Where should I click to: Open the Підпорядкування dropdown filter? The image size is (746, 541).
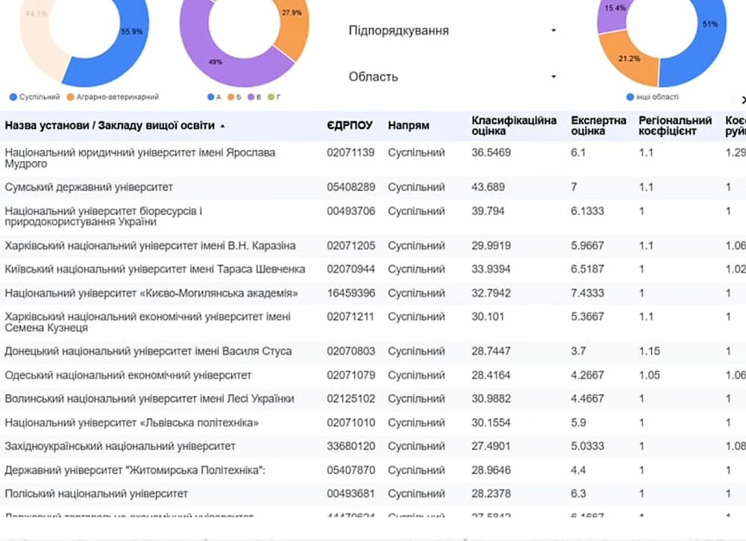(x=452, y=31)
